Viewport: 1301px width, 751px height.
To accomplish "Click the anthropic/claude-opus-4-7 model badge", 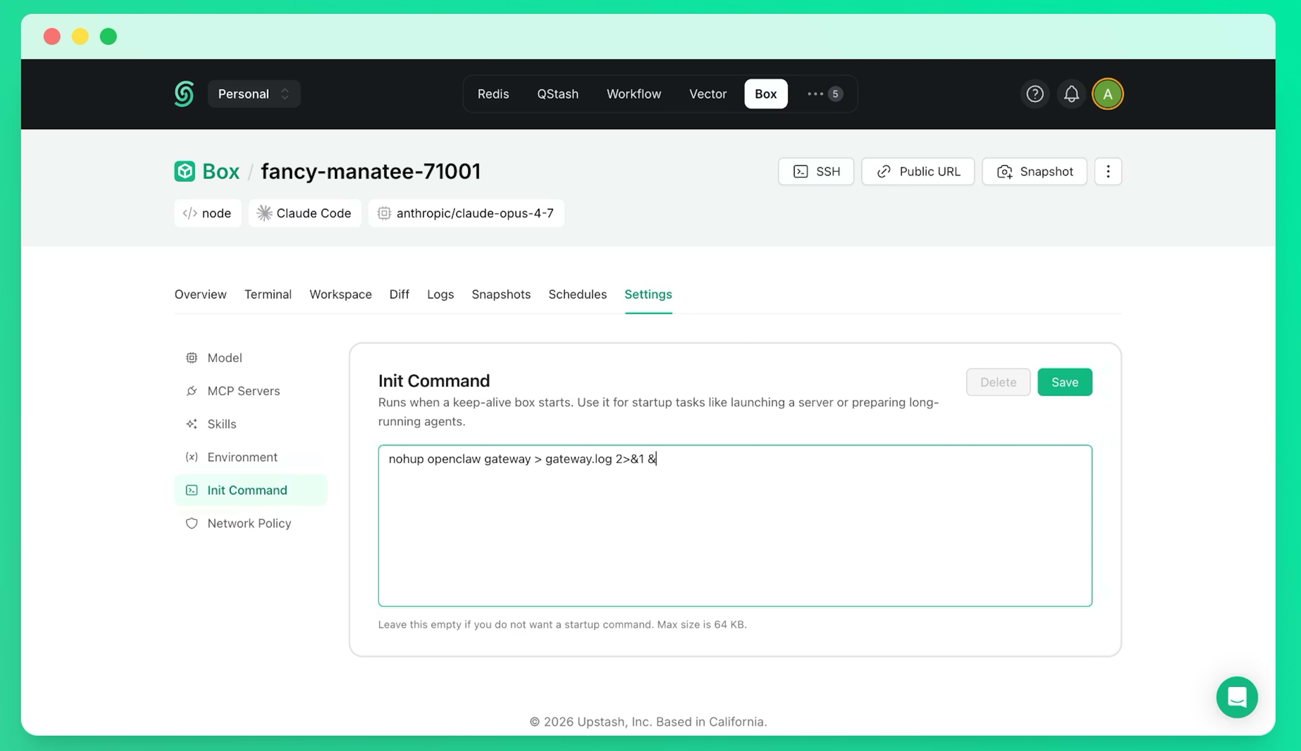I will pyautogui.click(x=466, y=213).
